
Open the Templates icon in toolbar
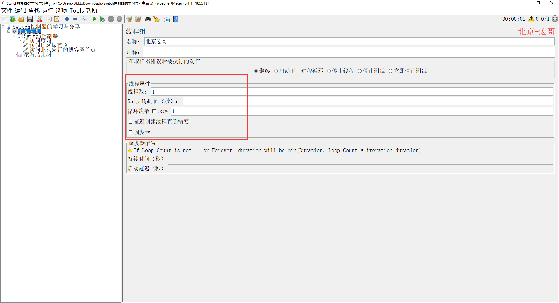(x=13, y=19)
